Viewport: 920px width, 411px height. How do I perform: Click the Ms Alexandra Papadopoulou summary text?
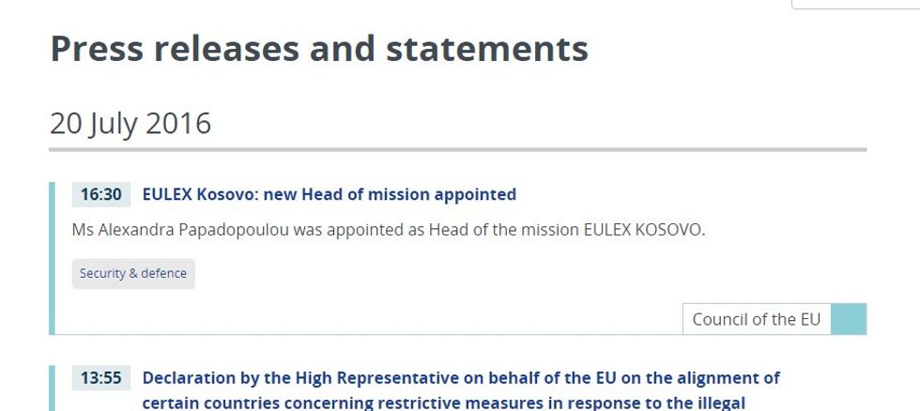coord(388,230)
